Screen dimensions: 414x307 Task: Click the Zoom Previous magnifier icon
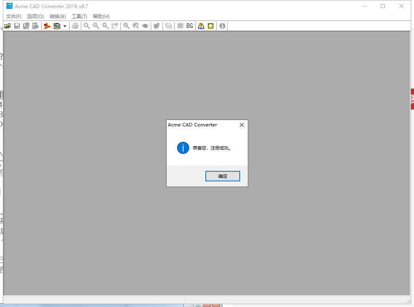pyautogui.click(x=136, y=26)
